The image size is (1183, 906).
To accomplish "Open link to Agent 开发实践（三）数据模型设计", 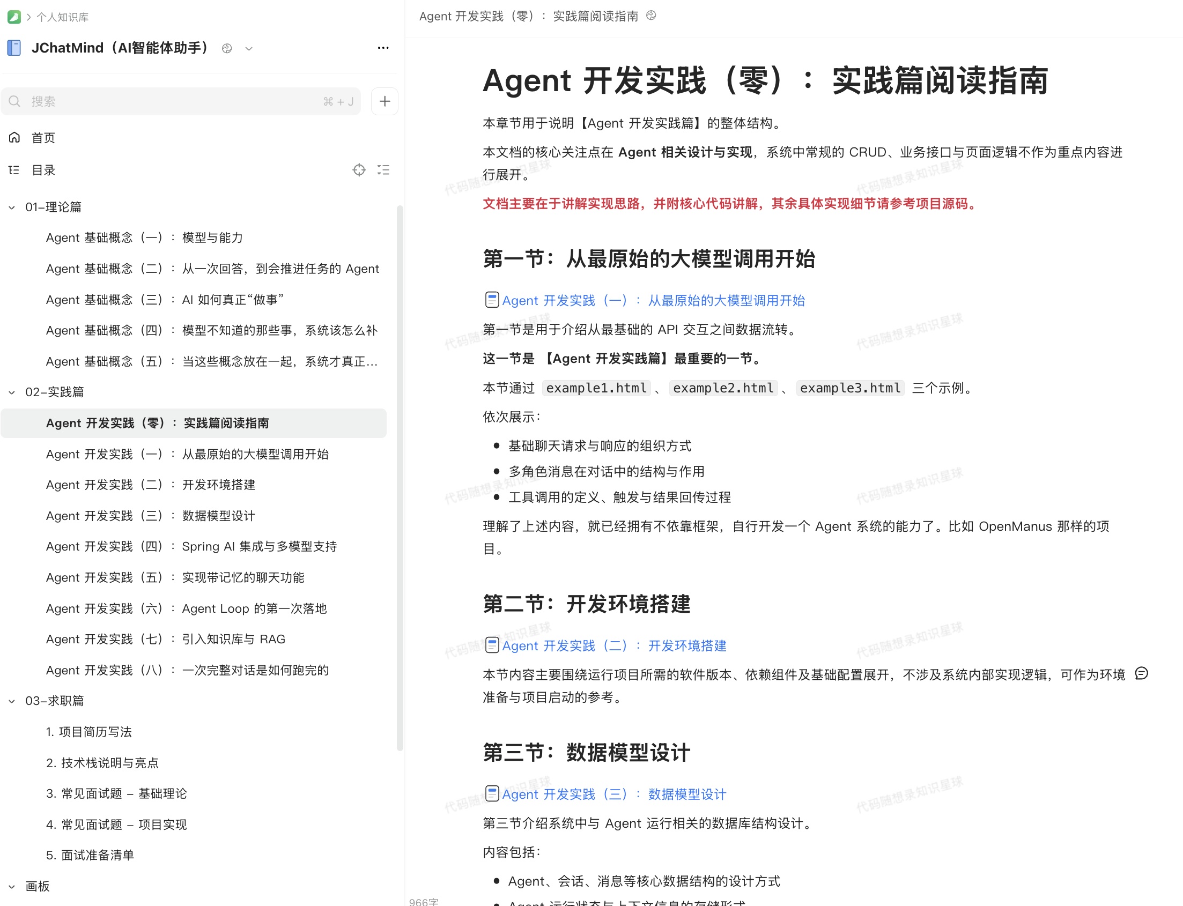I will point(613,794).
